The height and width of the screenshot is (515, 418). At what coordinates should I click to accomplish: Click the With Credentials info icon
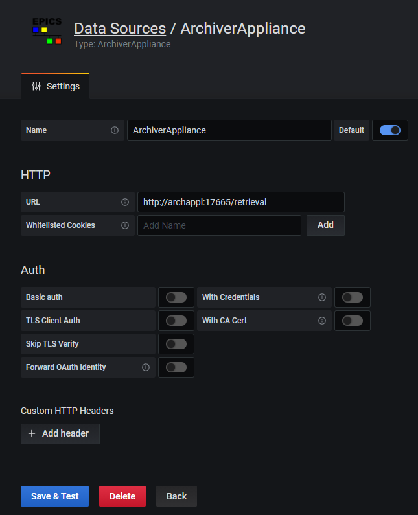322,297
